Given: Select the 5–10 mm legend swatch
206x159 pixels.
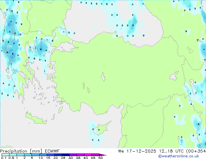Looking at the screenshot, I should point(35,155).
